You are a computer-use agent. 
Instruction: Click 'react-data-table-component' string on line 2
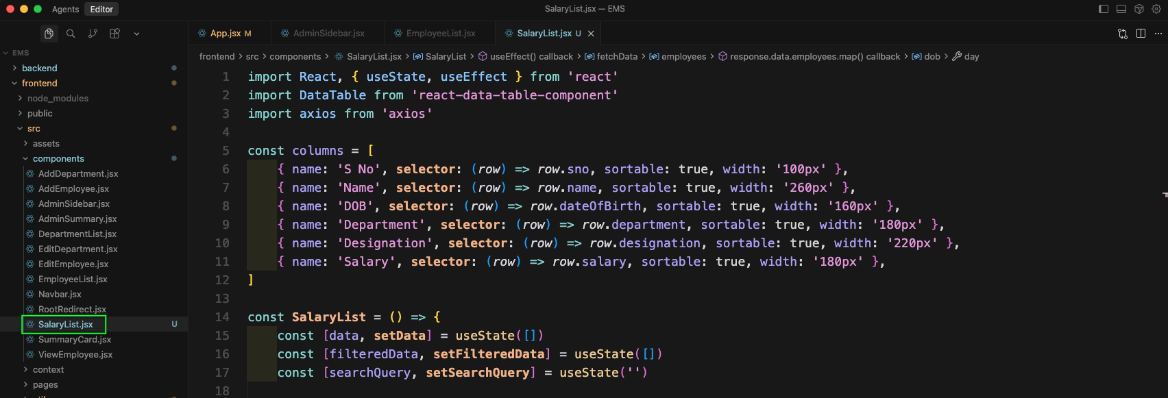click(x=515, y=95)
